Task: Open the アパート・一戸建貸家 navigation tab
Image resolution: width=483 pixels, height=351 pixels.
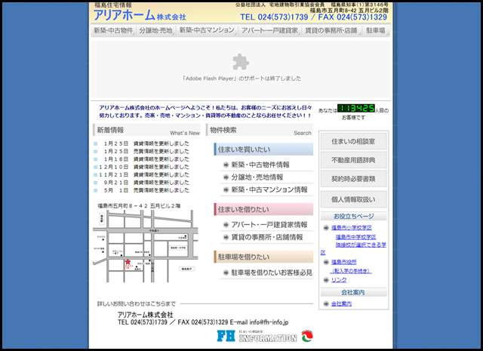Action: click(x=270, y=30)
